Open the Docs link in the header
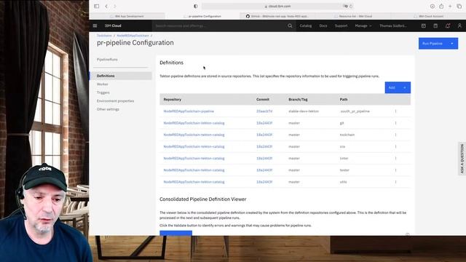The width and height of the screenshot is (466, 262). click(323, 26)
